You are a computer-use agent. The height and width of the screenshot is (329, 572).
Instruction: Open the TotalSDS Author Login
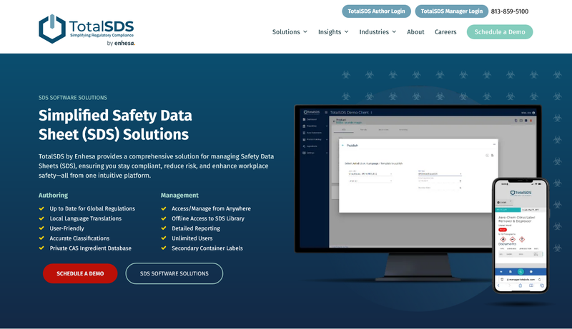point(376,11)
